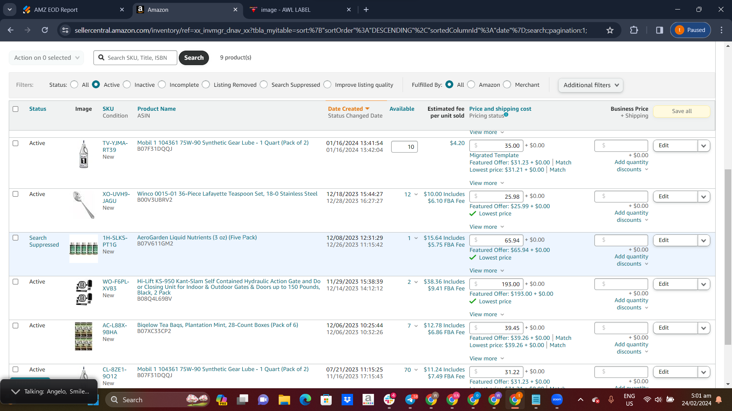Open the Chrome menu (three dots)
This screenshot has height=411, width=732.
(x=721, y=30)
